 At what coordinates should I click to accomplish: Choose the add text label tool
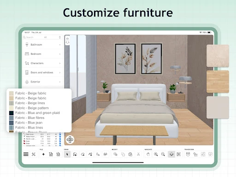point(98,154)
